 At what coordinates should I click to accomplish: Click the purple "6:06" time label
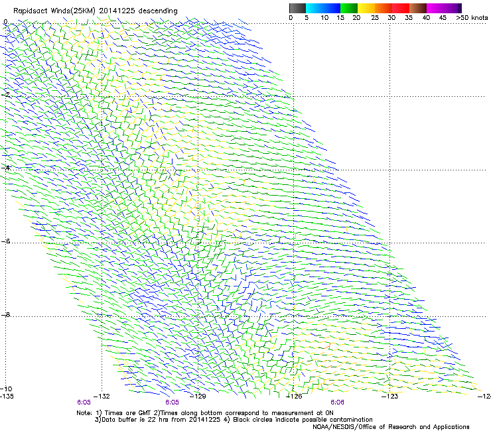point(337,402)
